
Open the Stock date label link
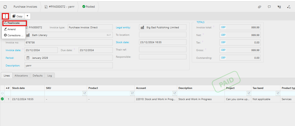pos(123,42)
